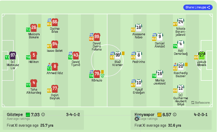The height and width of the screenshot is (132, 217).
Task: Select Mateusz Lis goalkeeper jersey number 97
Action: click(13, 55)
